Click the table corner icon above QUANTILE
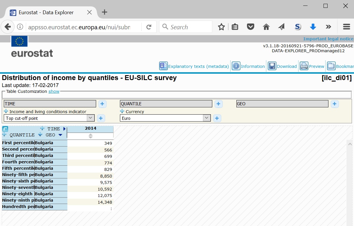This screenshot has width=354, height=226. point(5,129)
